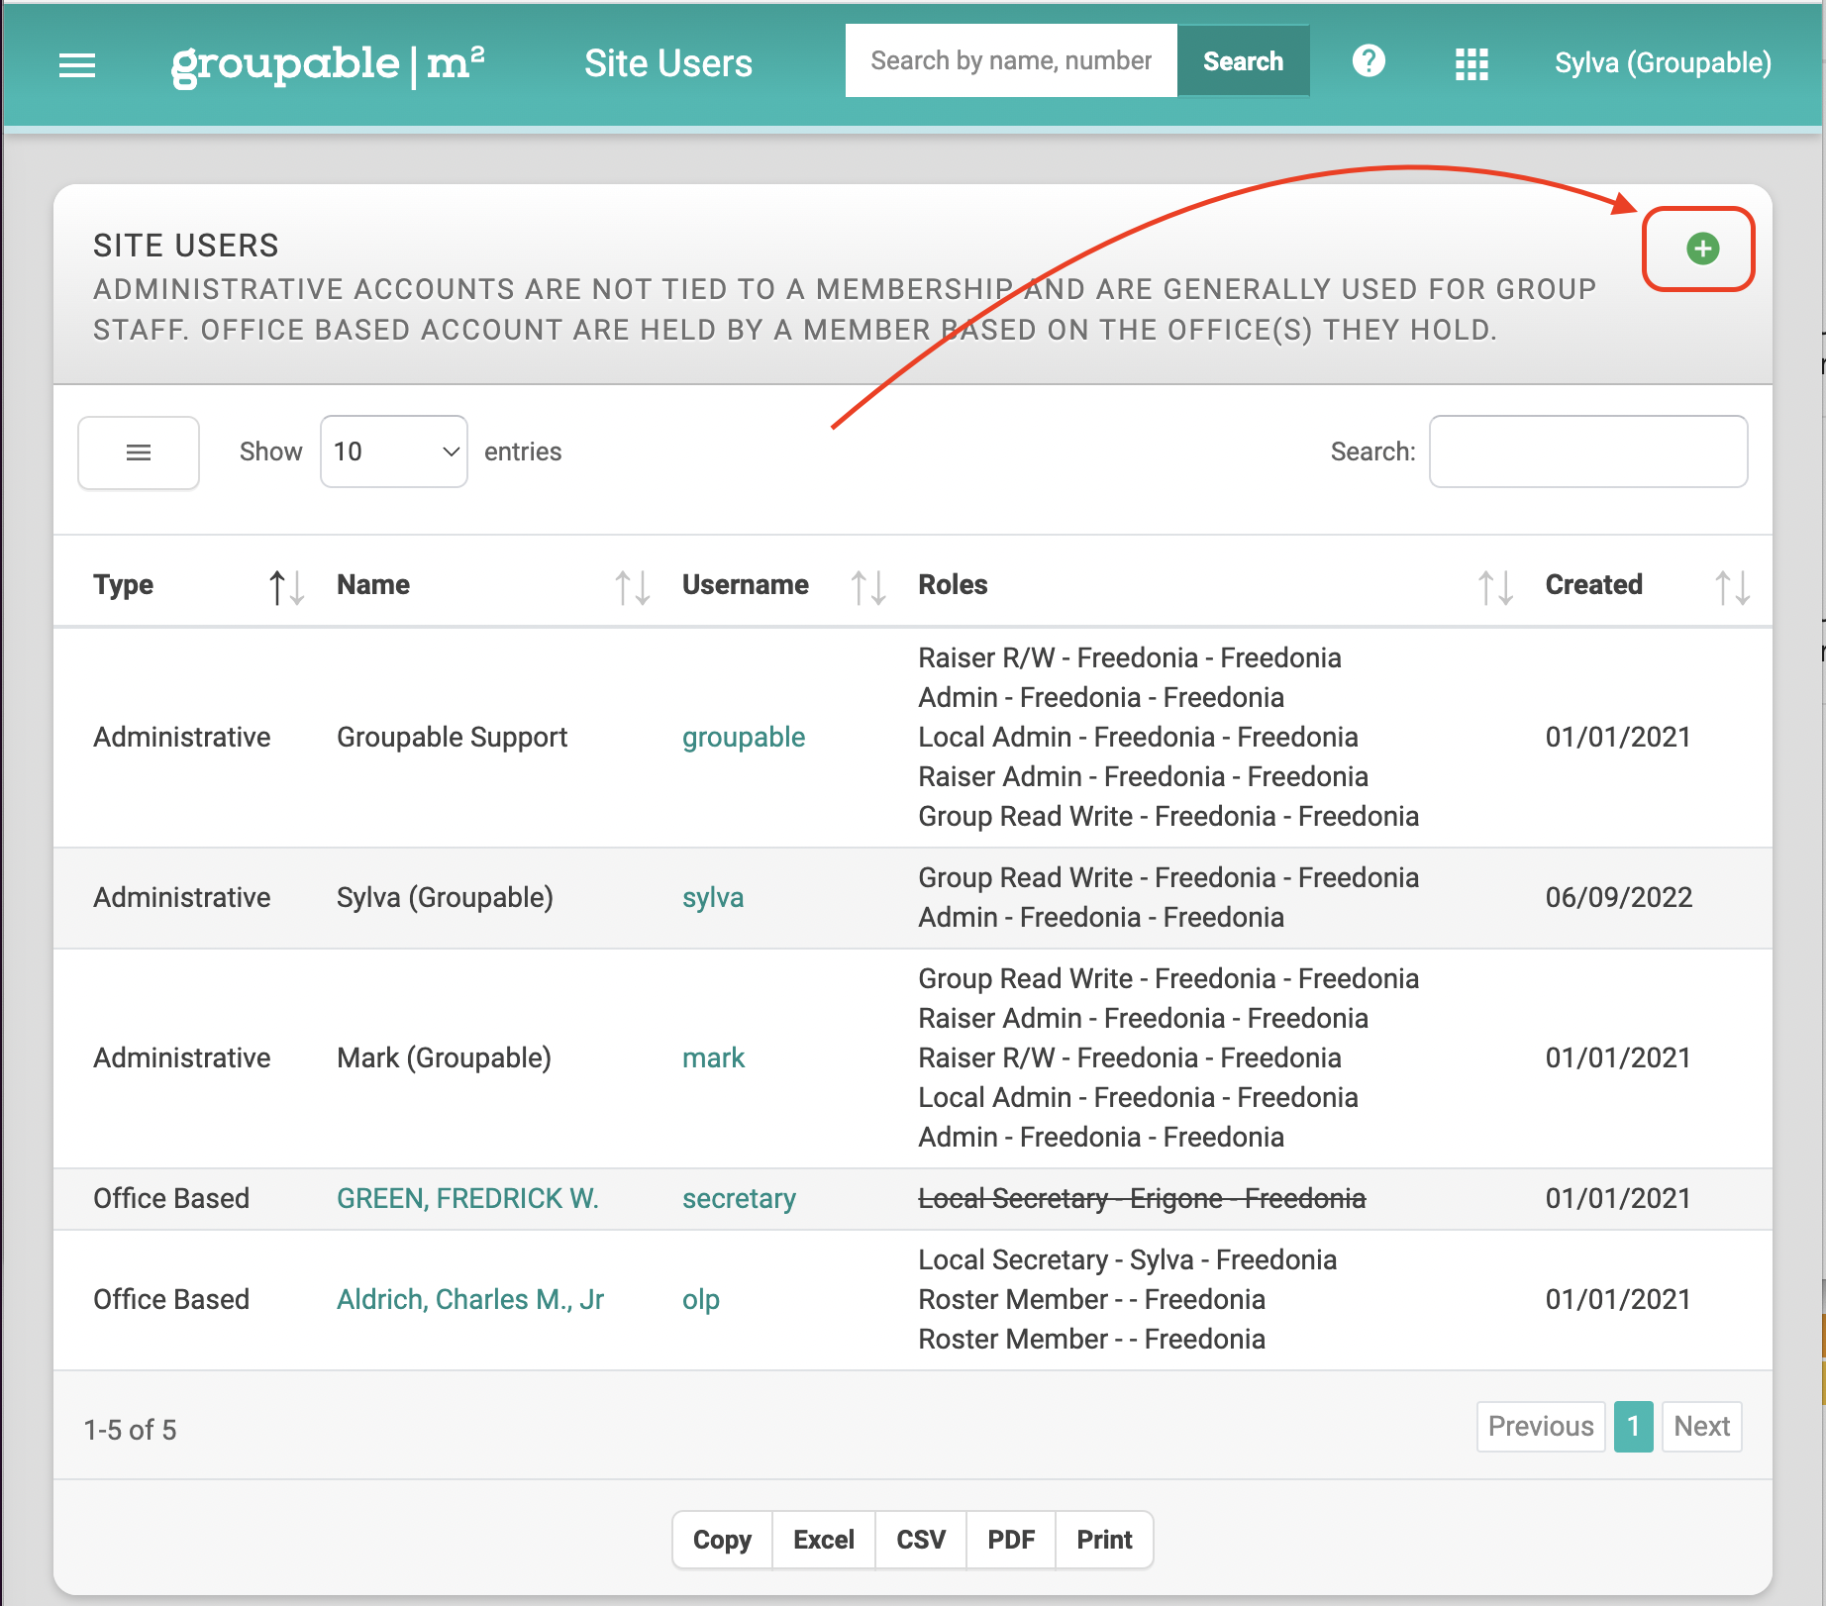
Task: Click the PDF export button
Action: [x=1010, y=1540]
